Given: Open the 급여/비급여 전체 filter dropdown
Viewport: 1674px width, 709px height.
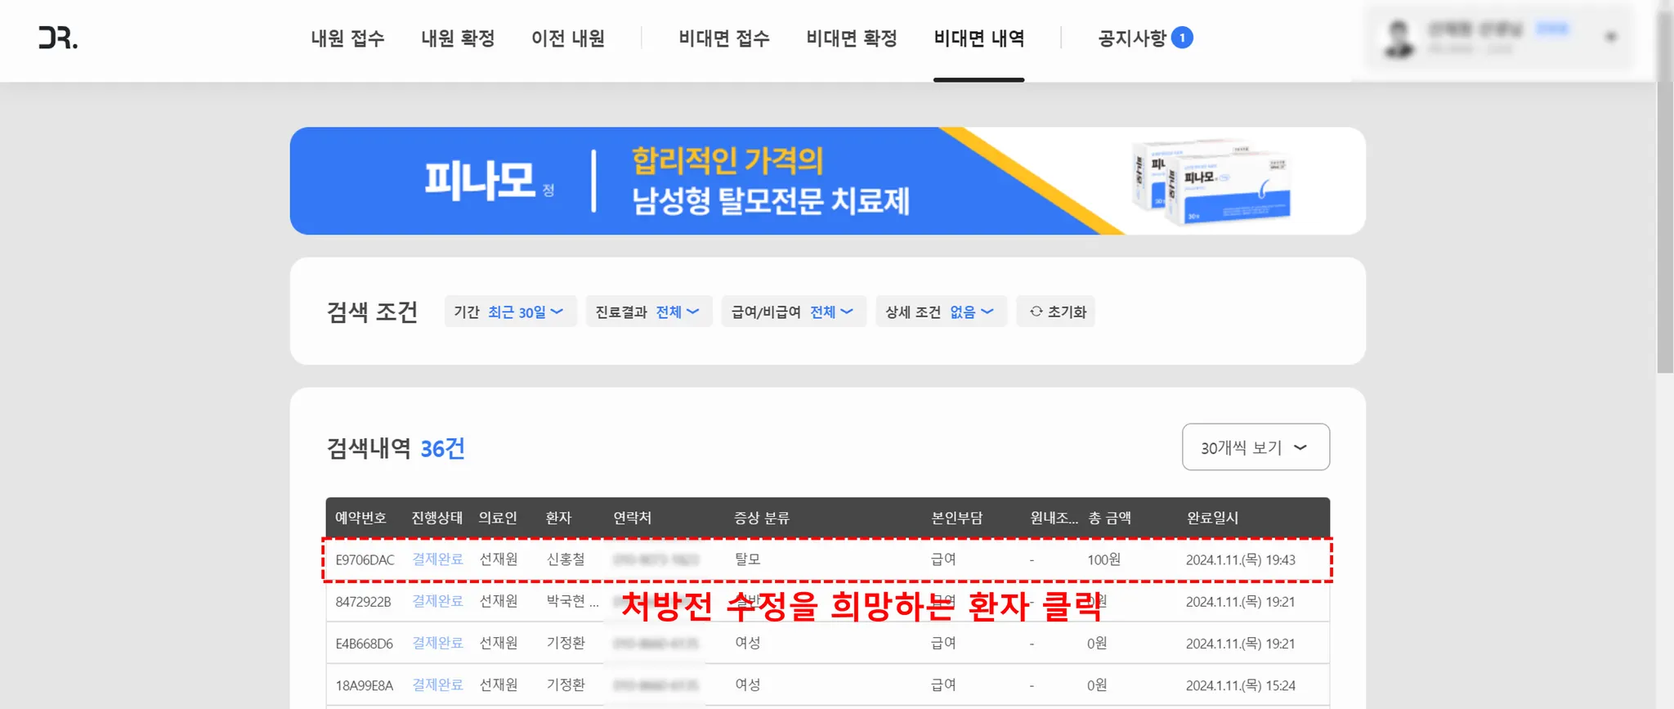Looking at the screenshot, I should [793, 312].
